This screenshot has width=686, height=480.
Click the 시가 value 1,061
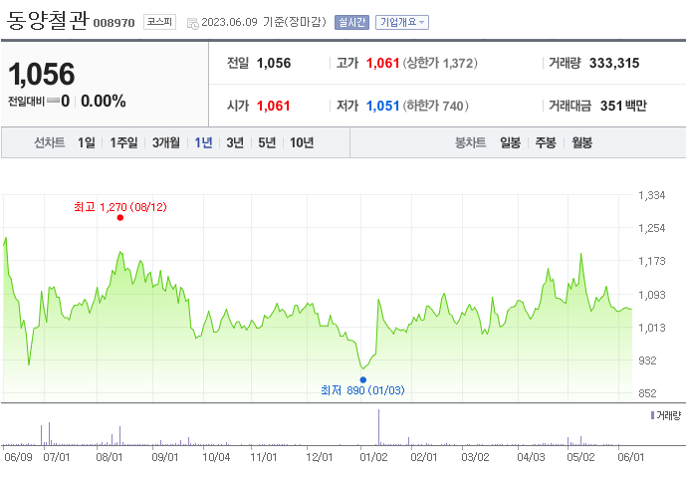click(274, 106)
